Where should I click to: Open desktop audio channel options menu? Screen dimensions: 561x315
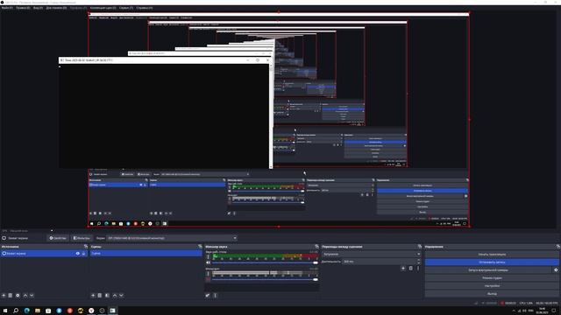point(208,256)
